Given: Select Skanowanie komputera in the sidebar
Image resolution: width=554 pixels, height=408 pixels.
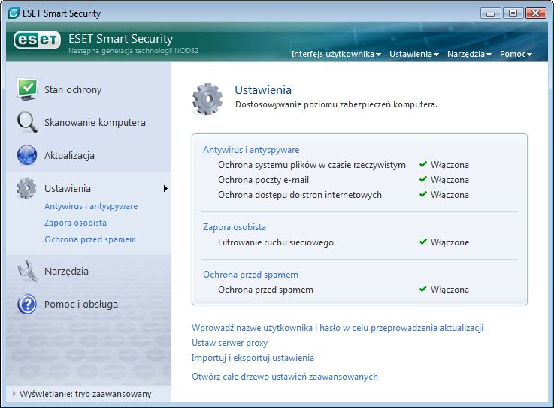Looking at the screenshot, I should (x=95, y=123).
